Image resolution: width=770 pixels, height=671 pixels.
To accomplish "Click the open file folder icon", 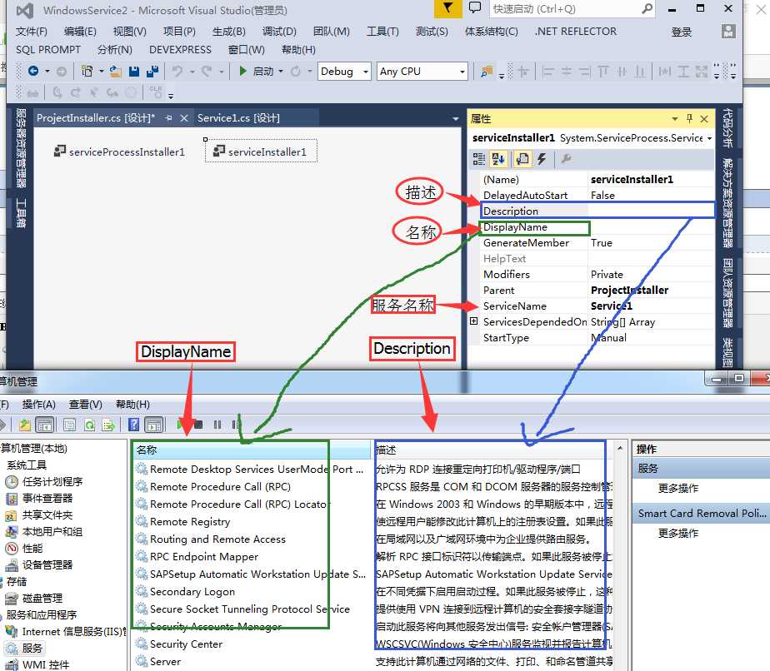I will tap(115, 72).
